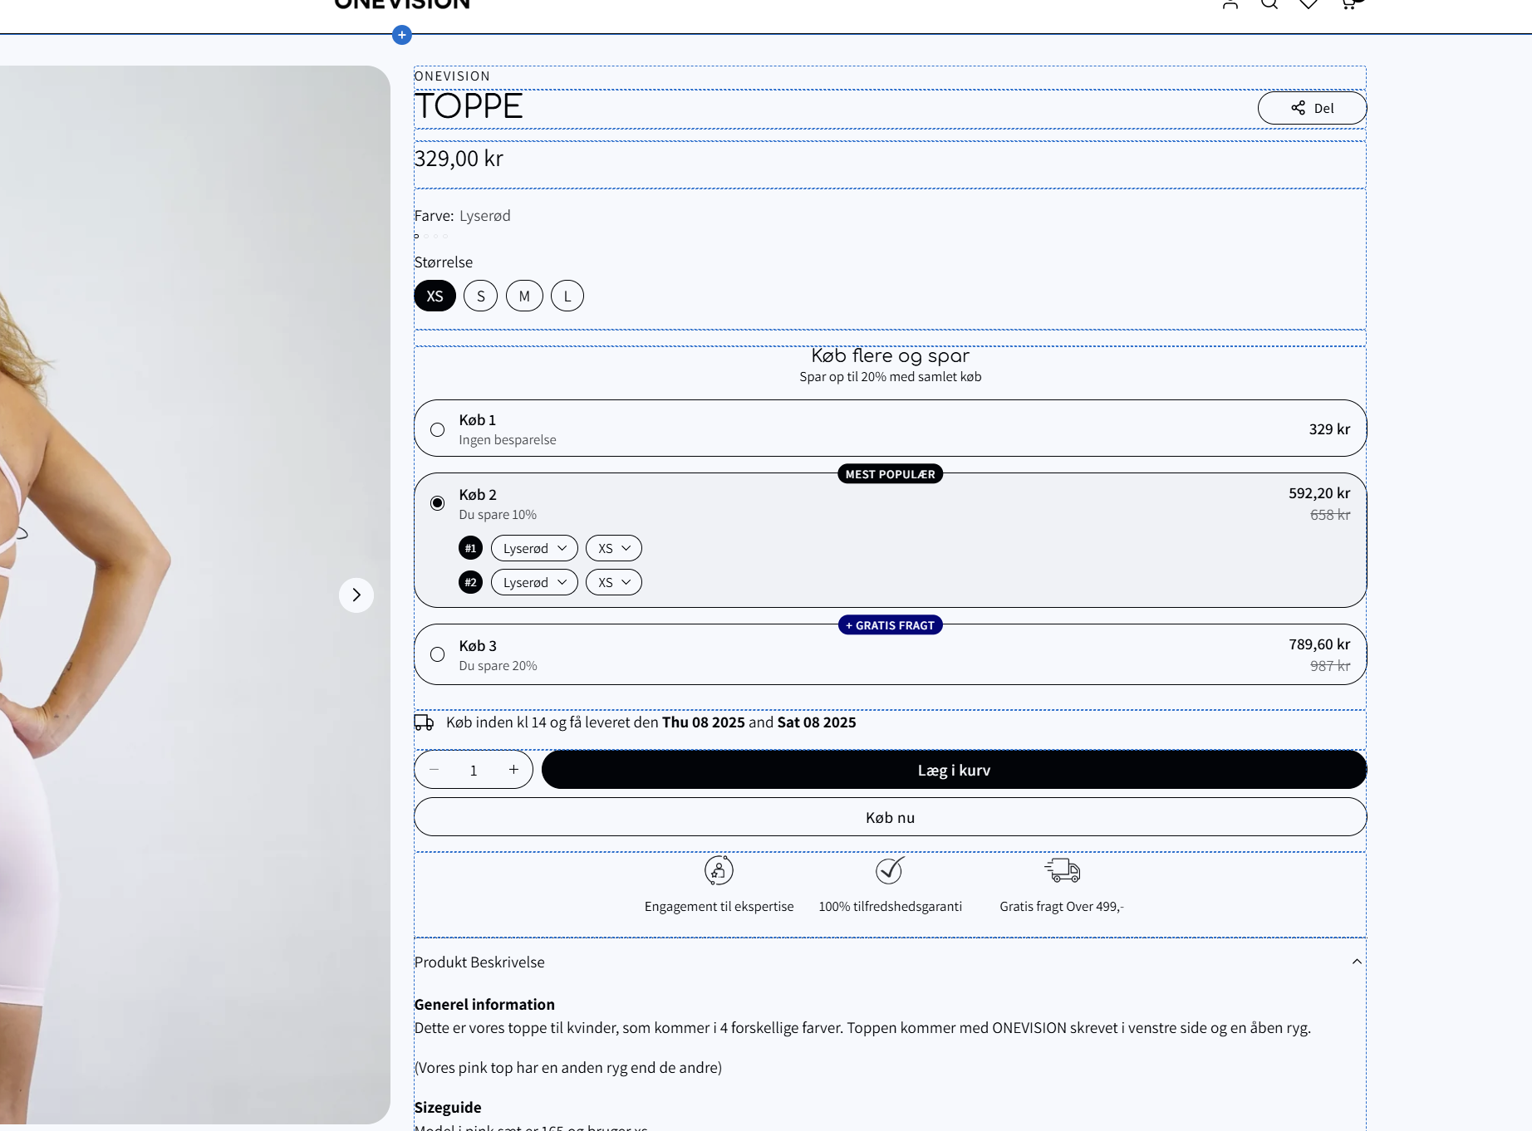Decrease quantity with the minus icon
This screenshot has height=1131, width=1532.
434,770
